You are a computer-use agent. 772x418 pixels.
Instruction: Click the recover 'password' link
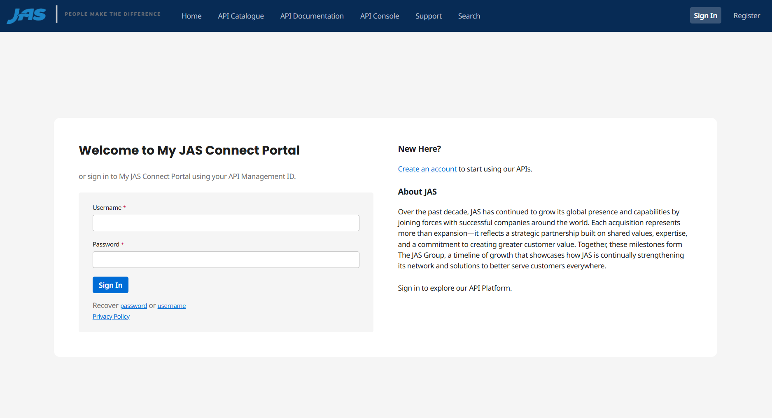133,306
